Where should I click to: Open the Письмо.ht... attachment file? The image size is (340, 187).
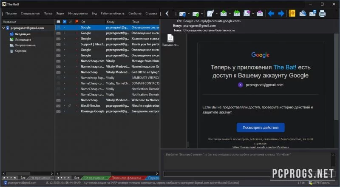pyautogui.click(x=170, y=40)
